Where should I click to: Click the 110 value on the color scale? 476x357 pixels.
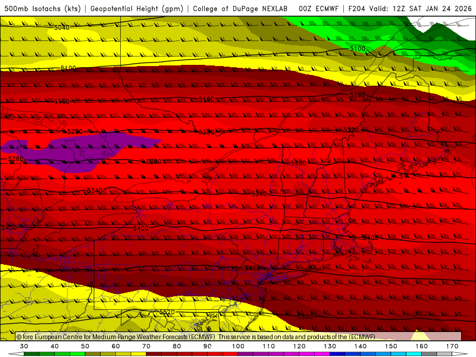(x=269, y=346)
